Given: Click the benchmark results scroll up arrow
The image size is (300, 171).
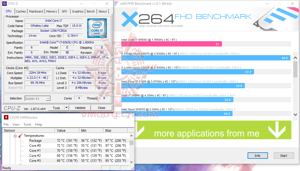Looking at the screenshot, I should click(x=296, y=58).
